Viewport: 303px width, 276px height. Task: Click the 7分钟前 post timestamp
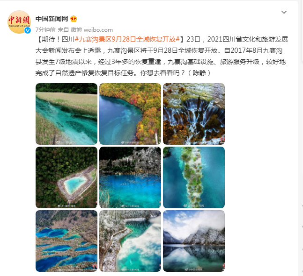click(45, 30)
